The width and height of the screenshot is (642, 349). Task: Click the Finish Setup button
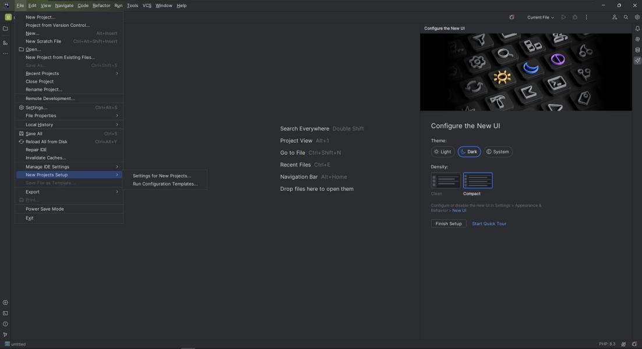point(449,223)
